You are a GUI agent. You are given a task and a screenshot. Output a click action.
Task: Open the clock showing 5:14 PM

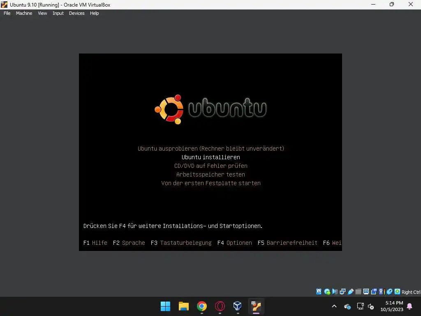(x=392, y=306)
